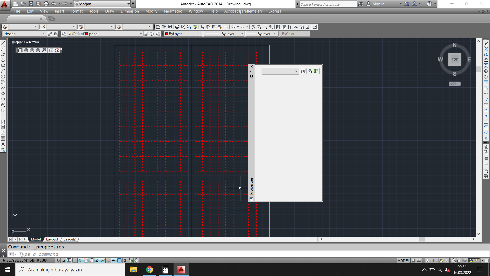
Task: Open the Dimension menu
Action: [x=130, y=11]
